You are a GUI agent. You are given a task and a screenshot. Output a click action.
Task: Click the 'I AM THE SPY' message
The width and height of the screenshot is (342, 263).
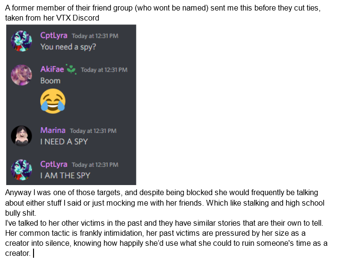(65, 175)
